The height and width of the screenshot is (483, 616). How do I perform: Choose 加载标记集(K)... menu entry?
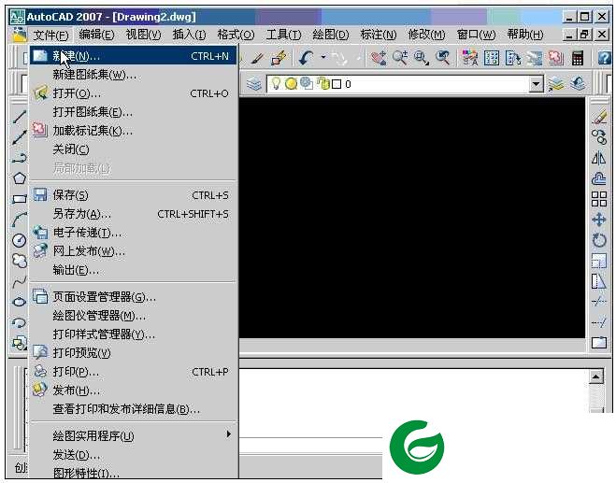coord(134,131)
